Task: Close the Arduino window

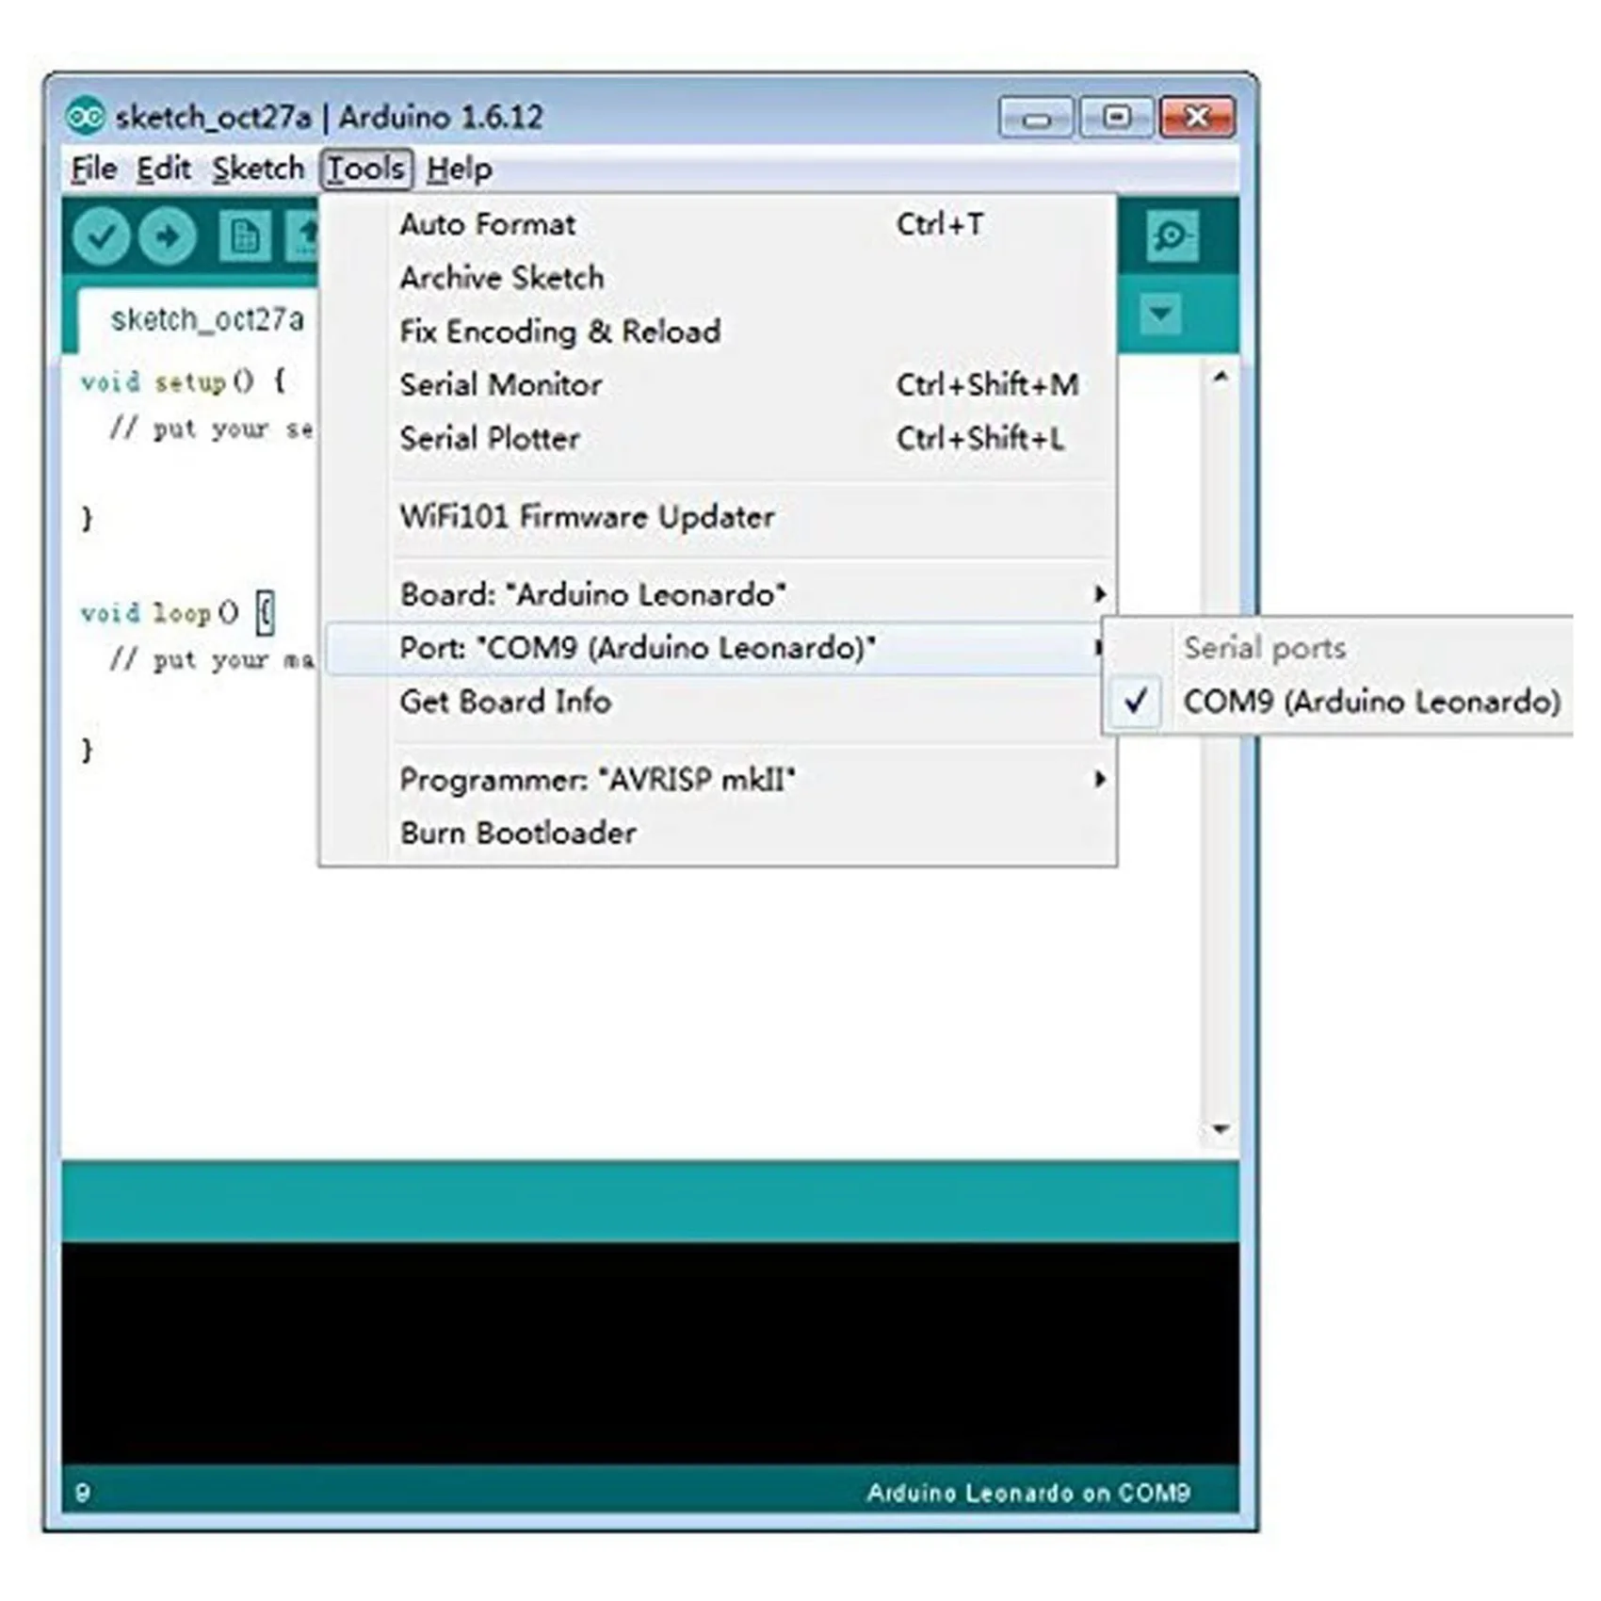Action: (1198, 118)
